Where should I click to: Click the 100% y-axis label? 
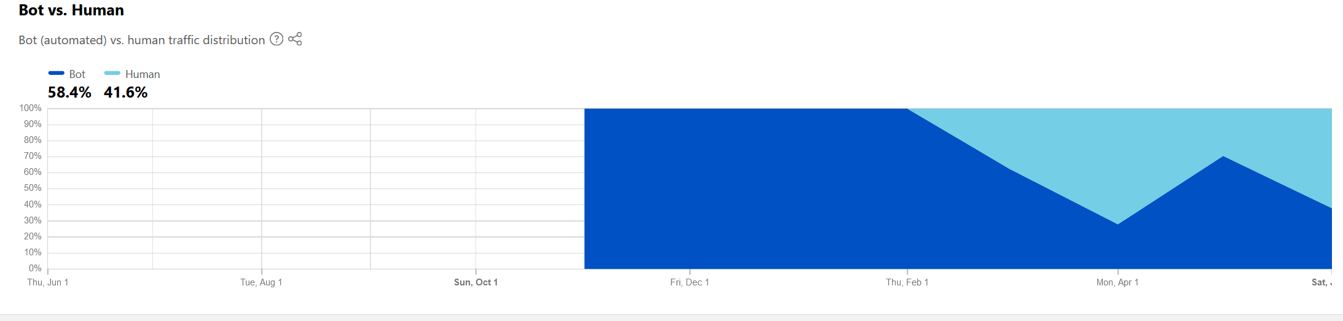tap(31, 108)
